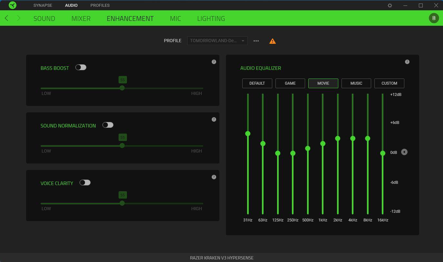Image resolution: width=443 pixels, height=262 pixels.
Task: Click the user account avatar B
Action: point(434,18)
